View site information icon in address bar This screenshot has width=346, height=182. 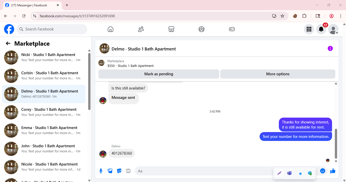[x=35, y=16]
